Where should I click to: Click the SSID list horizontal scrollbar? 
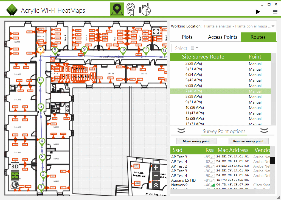(x=220, y=191)
